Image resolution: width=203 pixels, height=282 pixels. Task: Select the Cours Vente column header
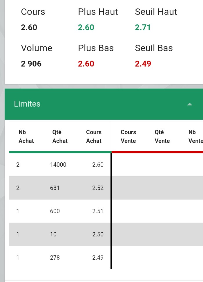pyautogui.click(x=128, y=136)
